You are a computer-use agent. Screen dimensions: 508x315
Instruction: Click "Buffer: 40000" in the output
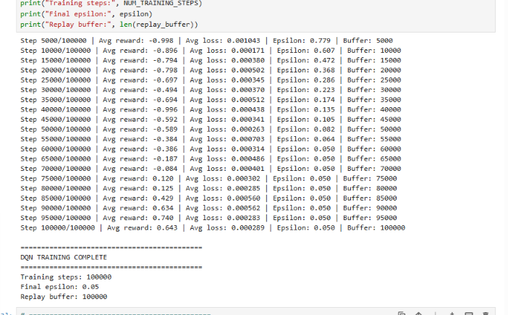coord(374,109)
